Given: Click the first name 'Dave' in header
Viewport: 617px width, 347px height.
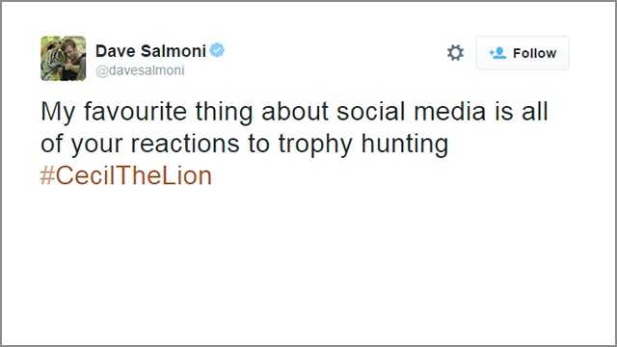Looking at the screenshot, I should 116,51.
